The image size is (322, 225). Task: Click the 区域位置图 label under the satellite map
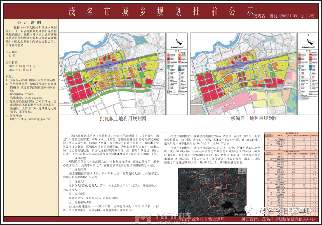(239, 214)
